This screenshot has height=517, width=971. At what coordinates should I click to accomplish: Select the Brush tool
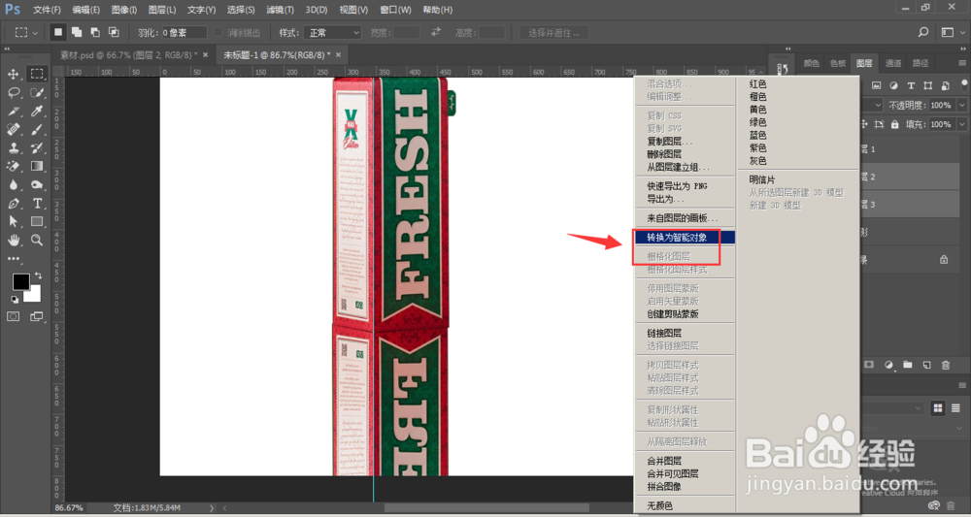pos(37,130)
